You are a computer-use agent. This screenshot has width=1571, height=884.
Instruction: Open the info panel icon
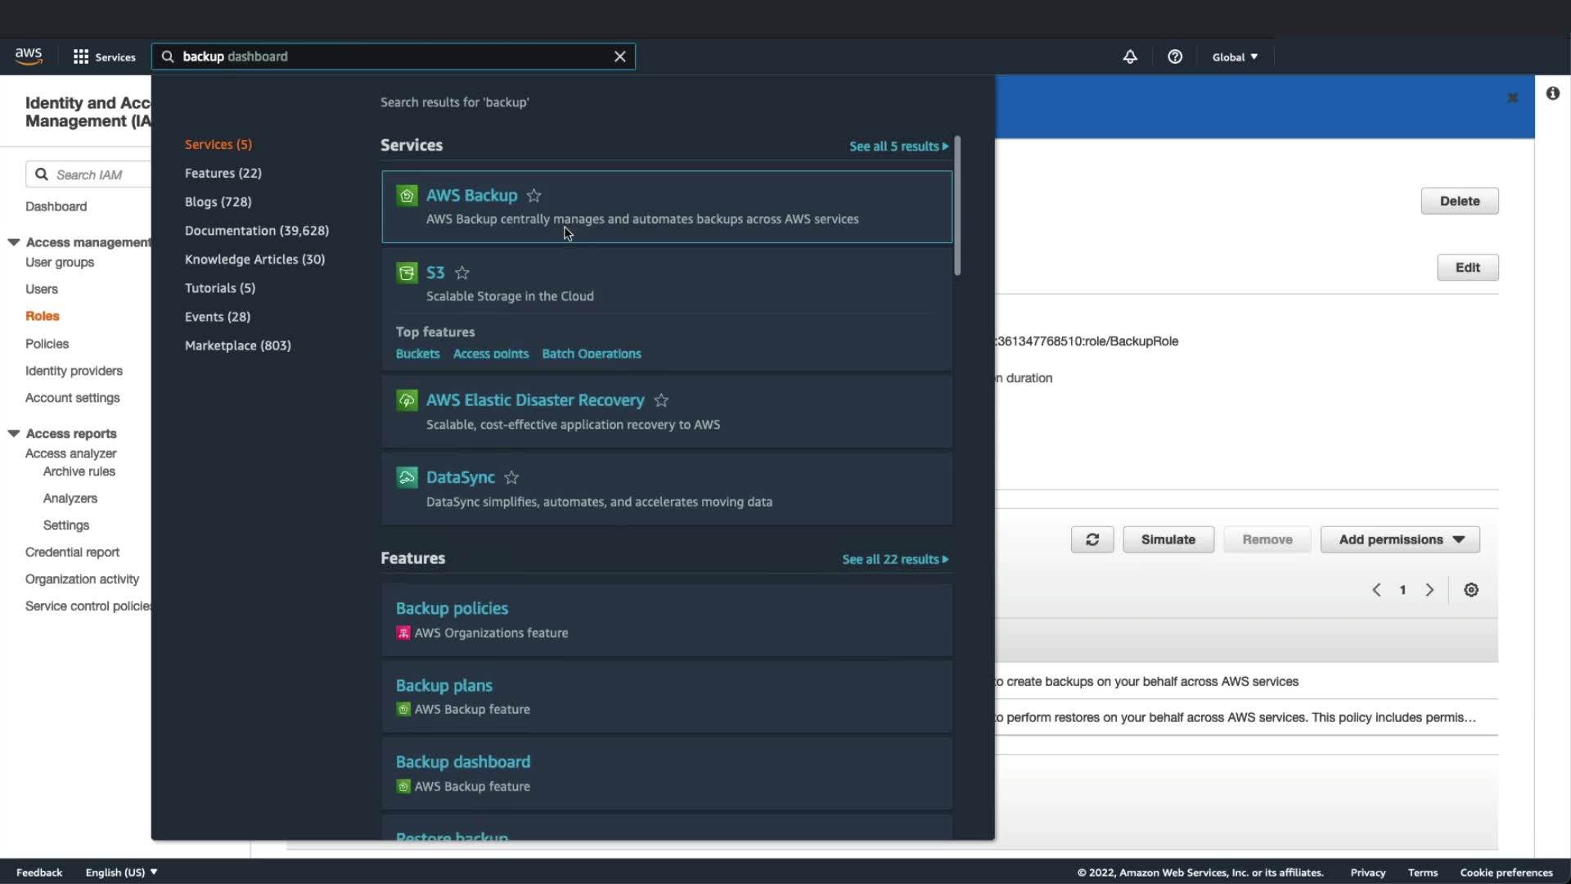click(x=1552, y=93)
